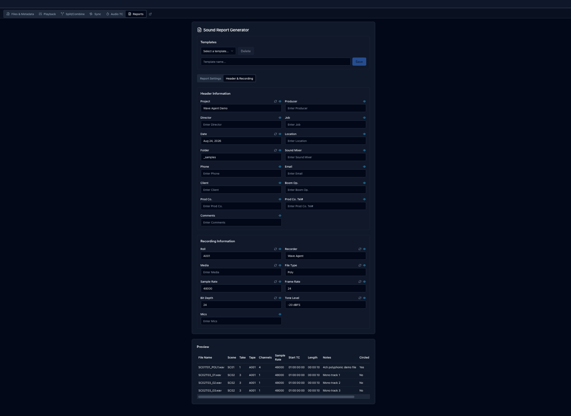Toggle visibility of the Producer field

[x=364, y=101]
